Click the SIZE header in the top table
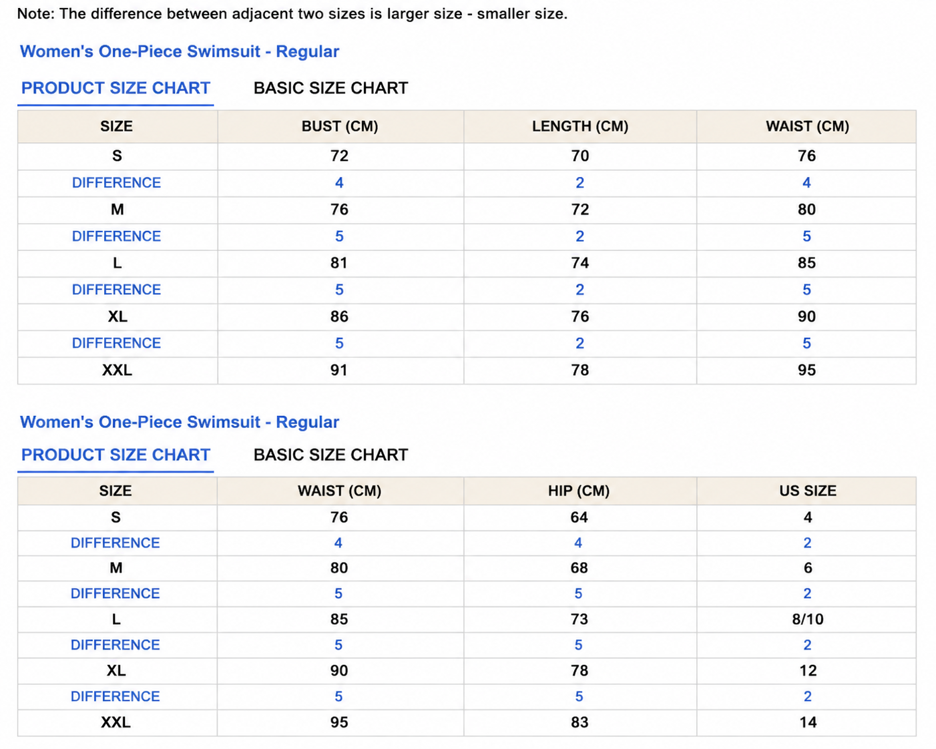 (x=117, y=126)
